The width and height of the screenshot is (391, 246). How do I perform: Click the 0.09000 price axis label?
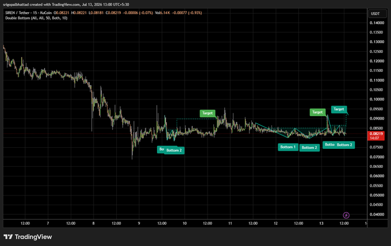(377, 118)
